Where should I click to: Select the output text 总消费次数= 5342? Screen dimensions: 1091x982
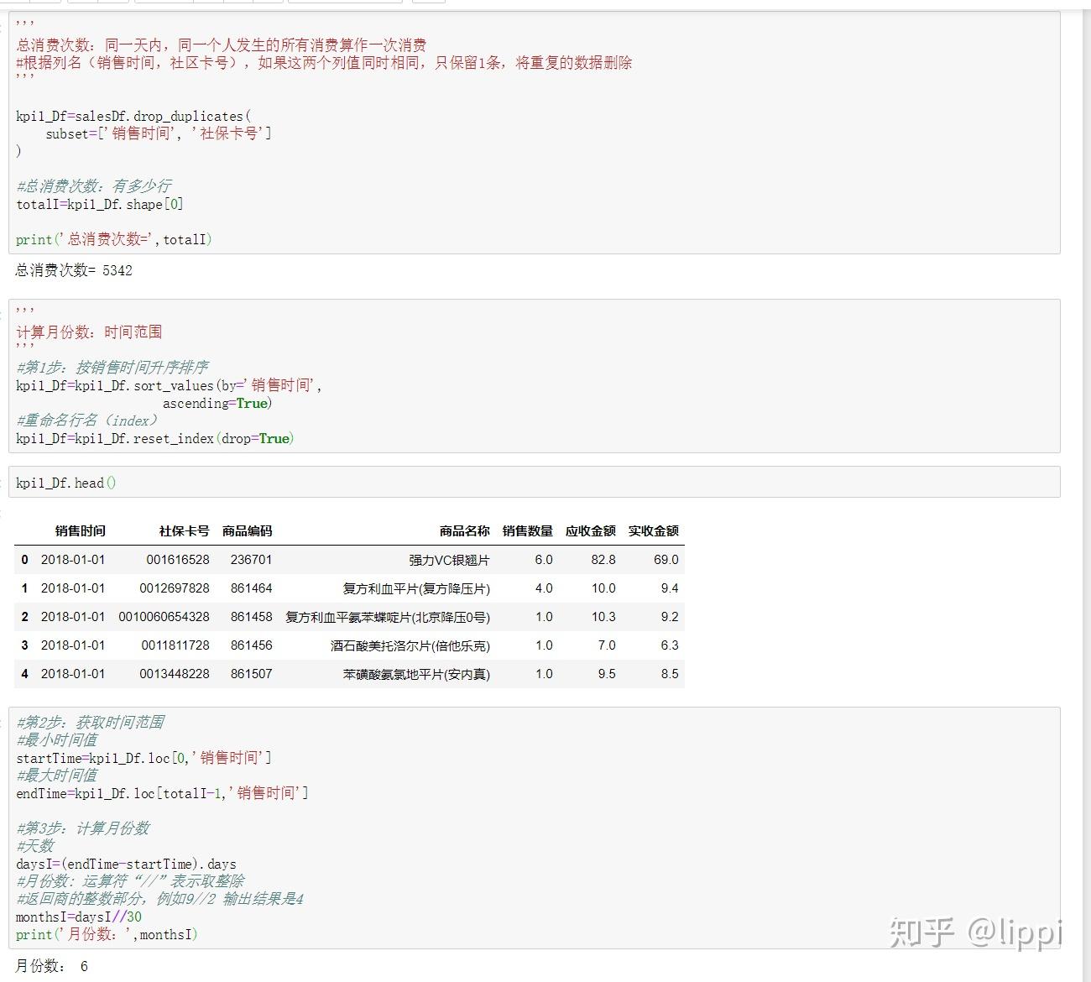coord(74,270)
